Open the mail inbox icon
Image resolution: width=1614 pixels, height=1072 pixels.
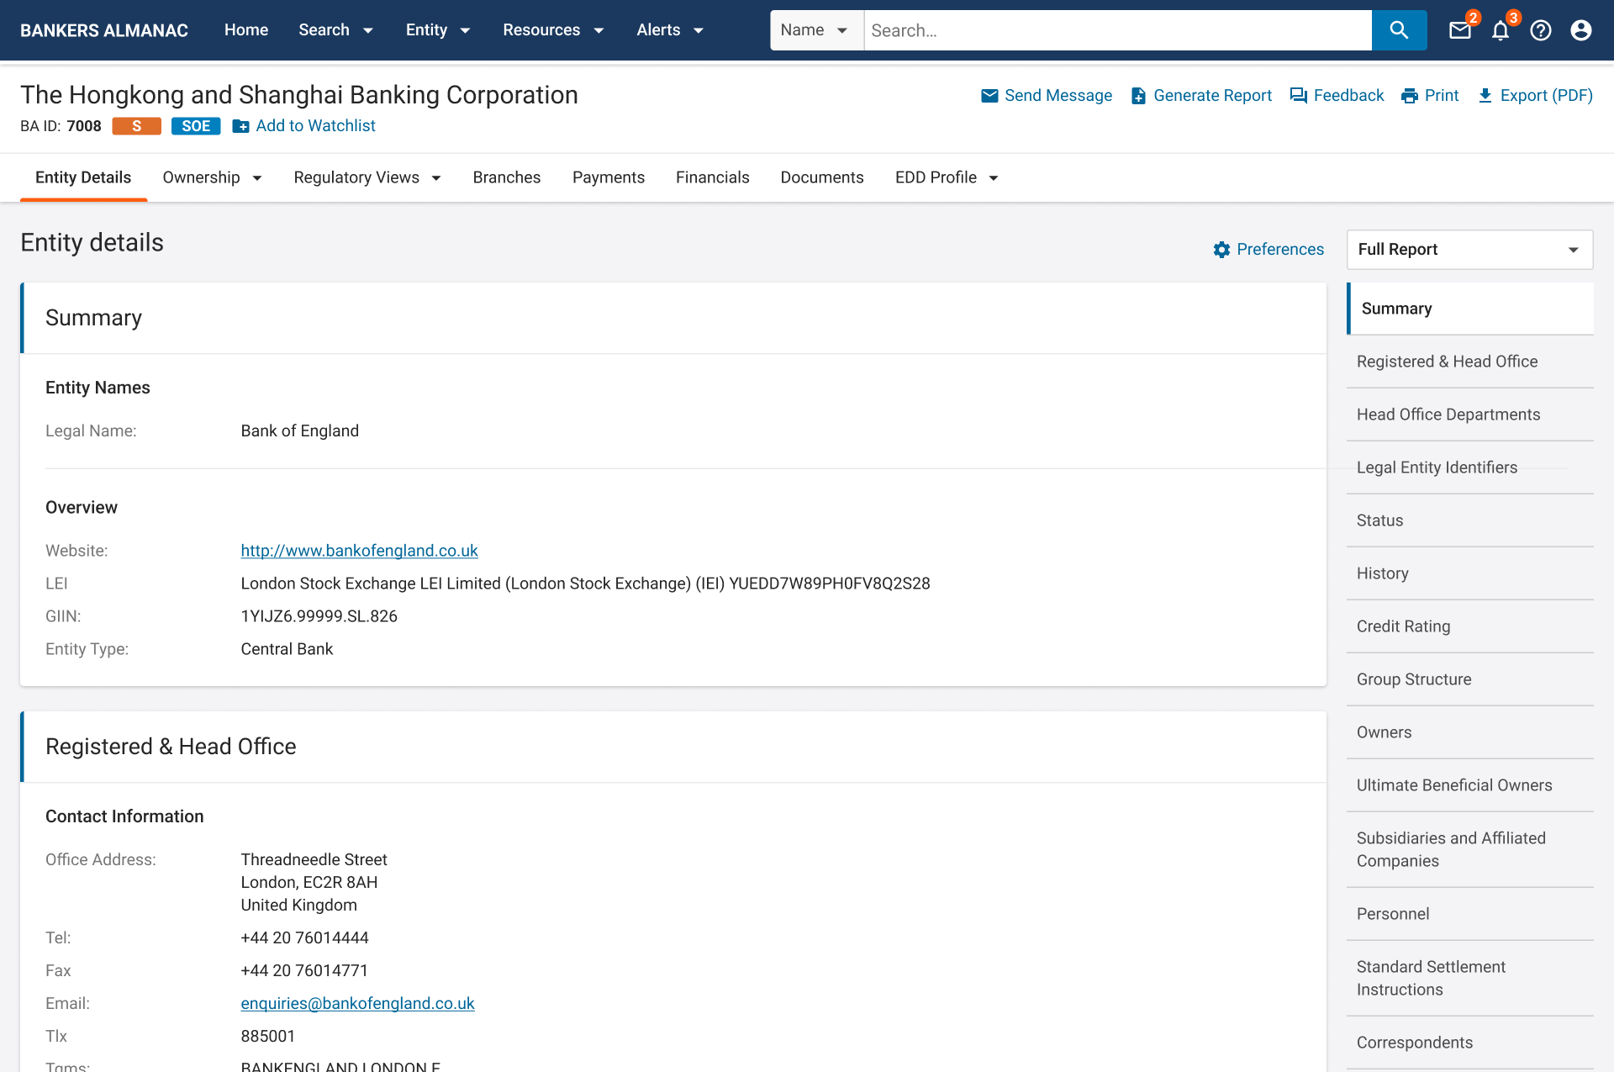pyautogui.click(x=1460, y=30)
